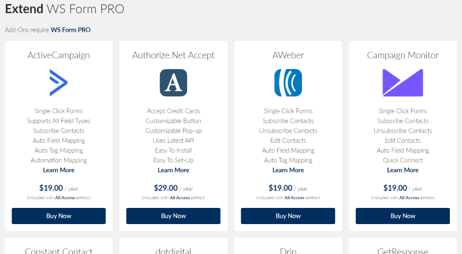Open Learn More under Campaign Monitor

point(403,170)
